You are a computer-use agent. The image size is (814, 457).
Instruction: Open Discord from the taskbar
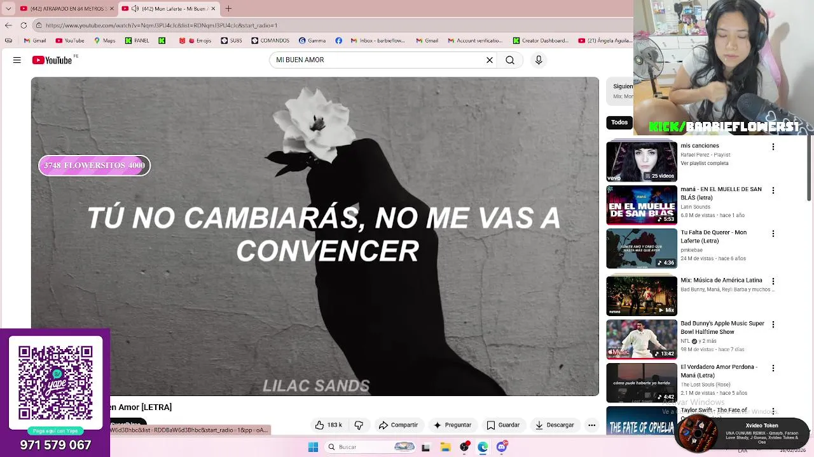tap(502, 447)
